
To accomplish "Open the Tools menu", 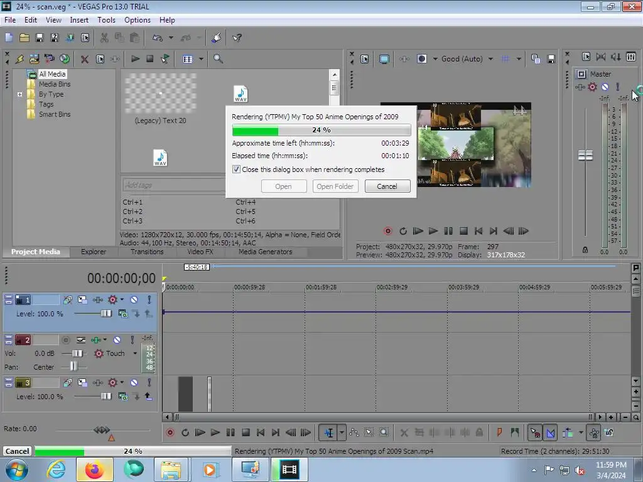I will click(x=106, y=20).
